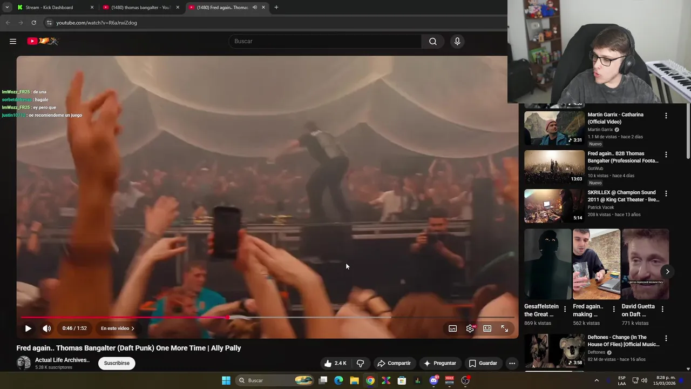Share the video with Compartir
Viewport: 691px width, 389px height.
394,363
